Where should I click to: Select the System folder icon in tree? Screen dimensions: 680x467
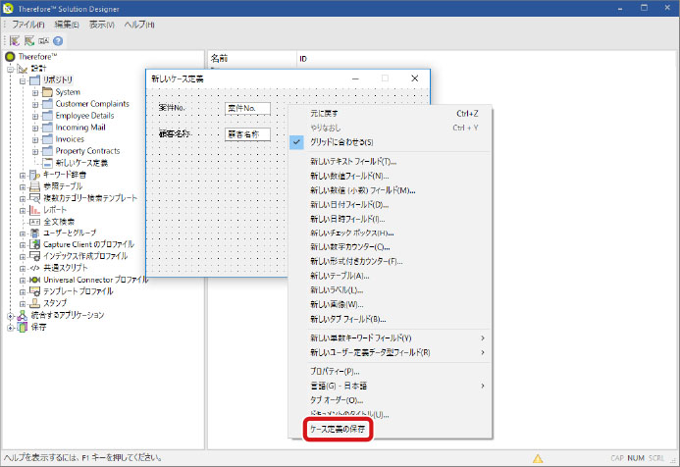pos(47,92)
